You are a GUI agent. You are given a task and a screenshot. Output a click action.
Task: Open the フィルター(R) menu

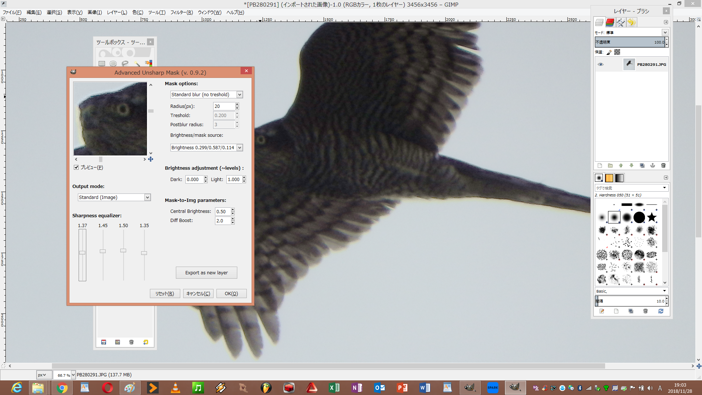181,12
